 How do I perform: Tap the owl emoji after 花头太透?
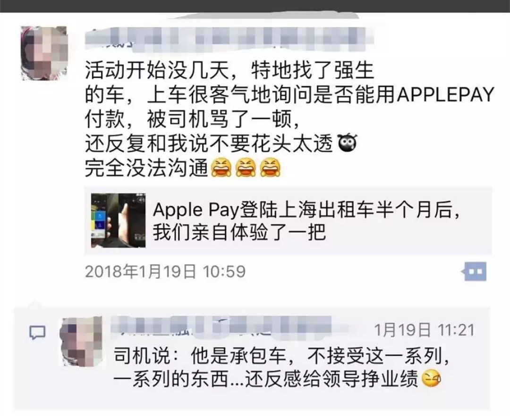point(348,142)
